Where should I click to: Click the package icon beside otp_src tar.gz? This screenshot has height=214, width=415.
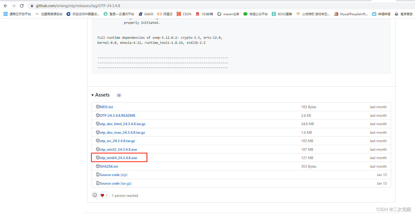98,141
